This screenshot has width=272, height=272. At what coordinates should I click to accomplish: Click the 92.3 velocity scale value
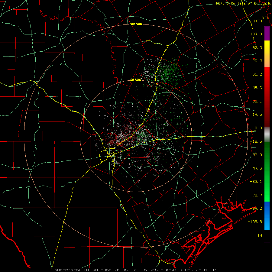(x=257, y=47)
